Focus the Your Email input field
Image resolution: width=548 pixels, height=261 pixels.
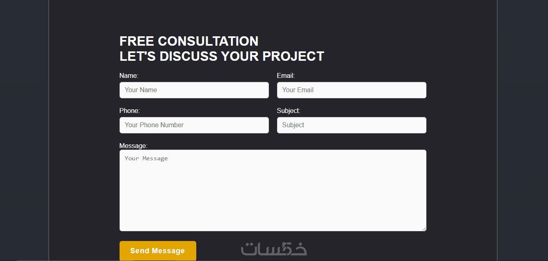pyautogui.click(x=351, y=90)
